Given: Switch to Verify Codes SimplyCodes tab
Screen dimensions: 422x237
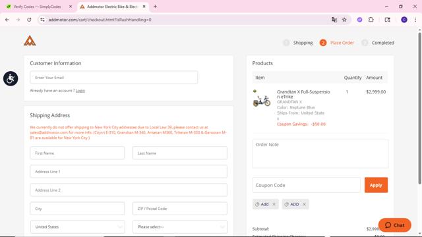Looking at the screenshot, I should pyautogui.click(x=37, y=7).
